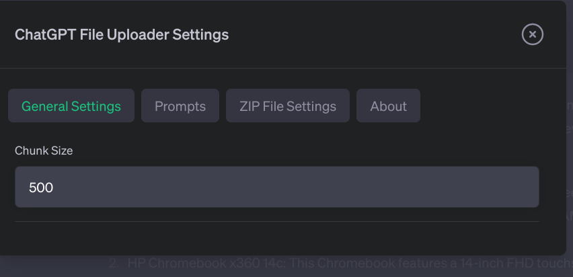
Task: Select the ZIP File Settings tab
Action: [288, 106]
